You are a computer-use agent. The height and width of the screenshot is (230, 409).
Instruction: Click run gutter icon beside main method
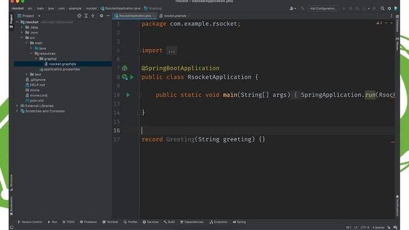pyautogui.click(x=128, y=95)
